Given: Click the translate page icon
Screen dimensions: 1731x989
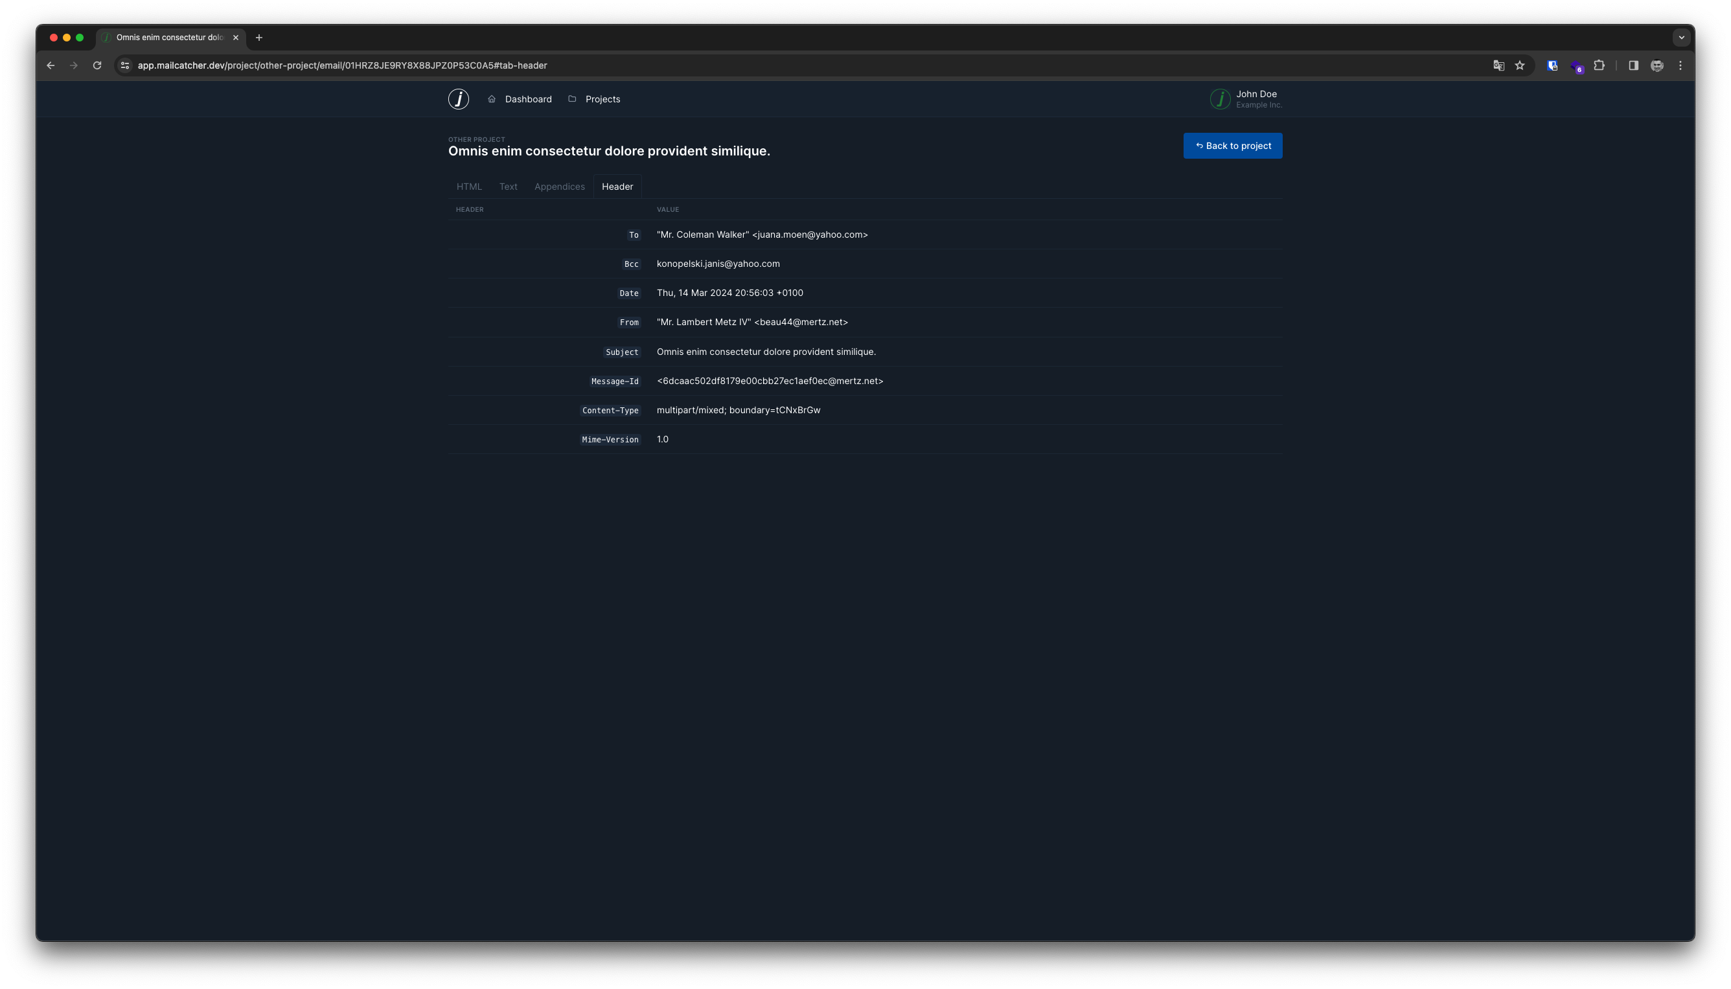Looking at the screenshot, I should coord(1498,65).
